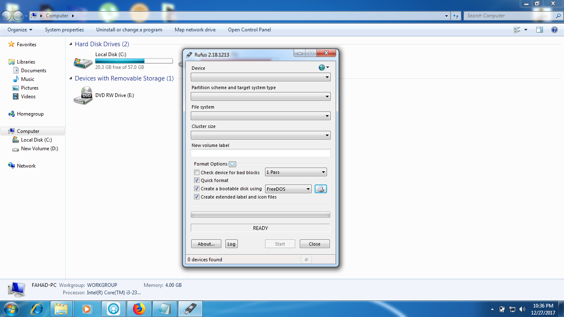Open the volume speaker tray icon
Image resolution: width=564 pixels, height=317 pixels.
point(522,309)
